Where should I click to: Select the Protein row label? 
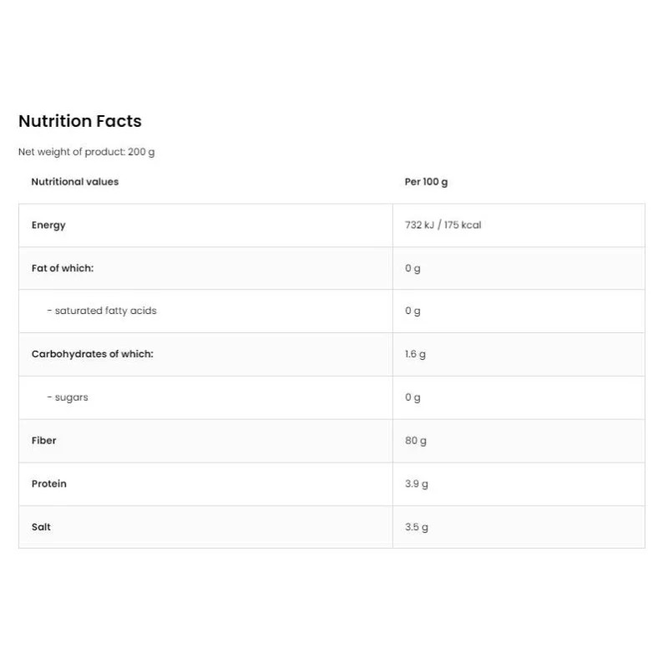click(x=49, y=484)
